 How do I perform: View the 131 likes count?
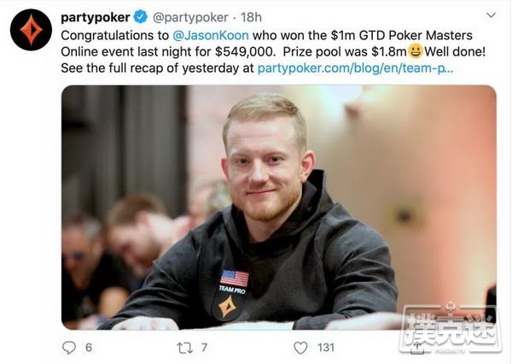pyautogui.click(x=326, y=347)
